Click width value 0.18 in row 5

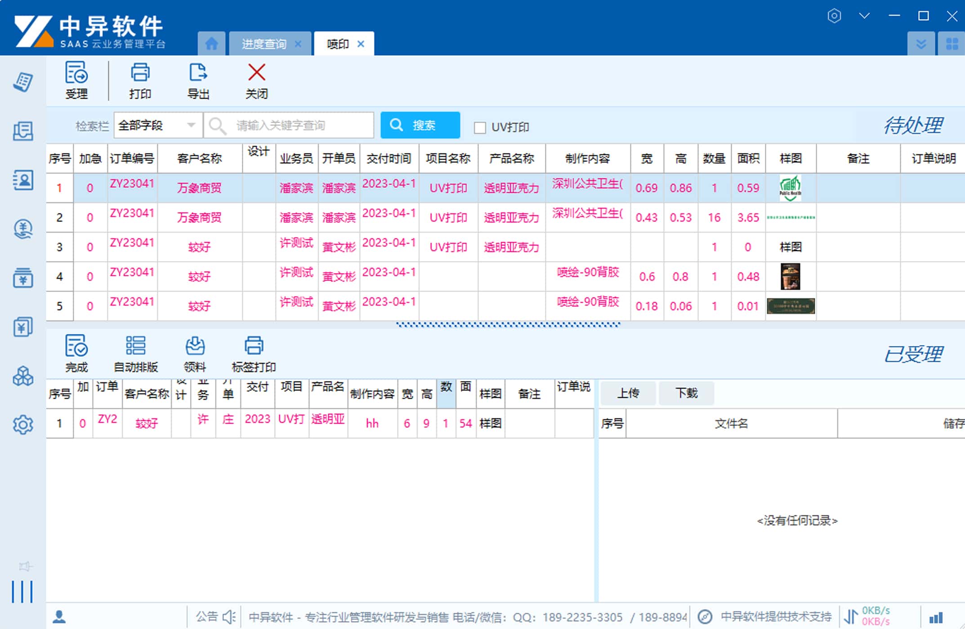pos(647,306)
